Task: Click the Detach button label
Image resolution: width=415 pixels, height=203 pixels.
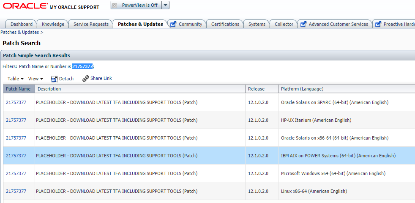Action: [x=66, y=79]
